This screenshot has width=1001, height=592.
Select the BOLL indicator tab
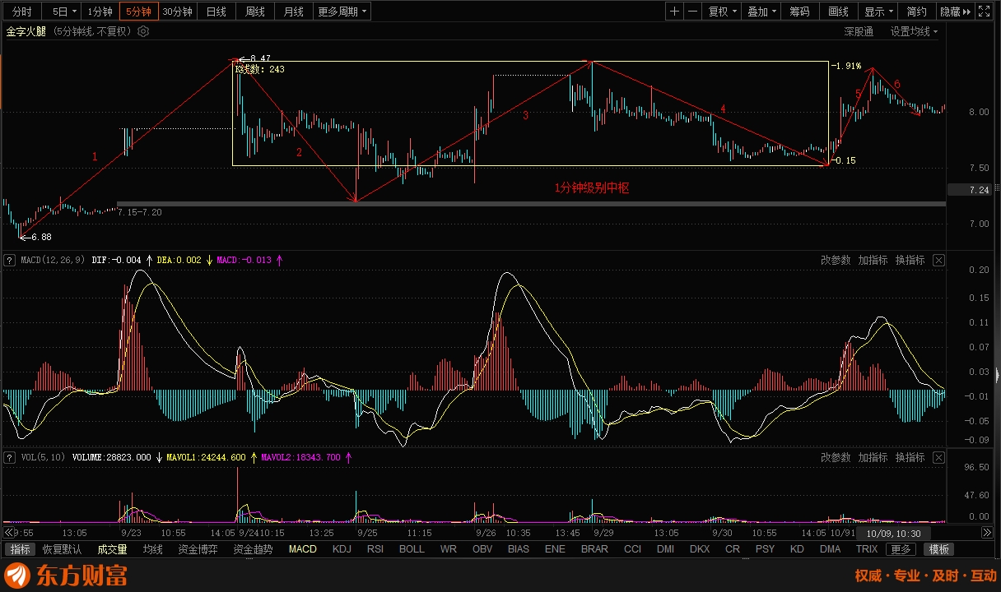click(x=412, y=549)
